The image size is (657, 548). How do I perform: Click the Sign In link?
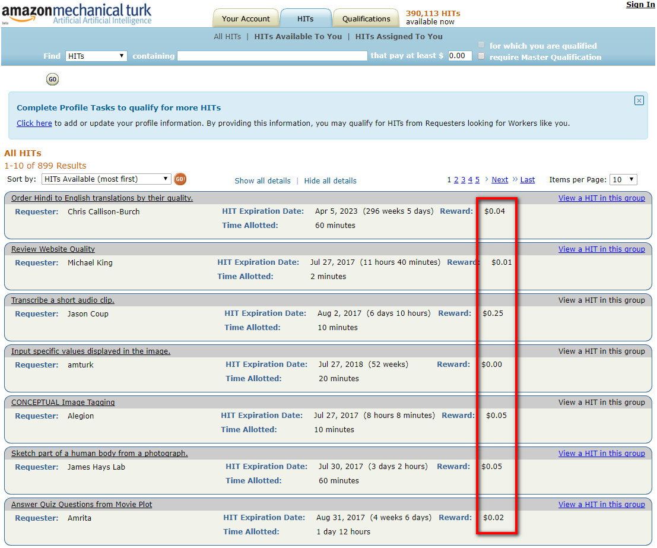(x=640, y=5)
